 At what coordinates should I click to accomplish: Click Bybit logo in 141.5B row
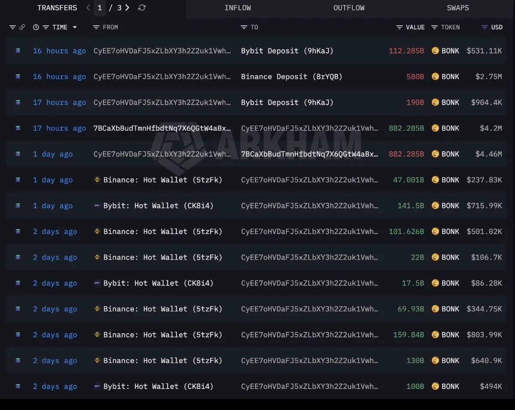97,206
